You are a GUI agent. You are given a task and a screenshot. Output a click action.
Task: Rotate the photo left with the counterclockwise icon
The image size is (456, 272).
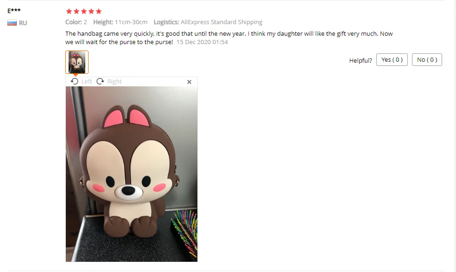coord(75,81)
